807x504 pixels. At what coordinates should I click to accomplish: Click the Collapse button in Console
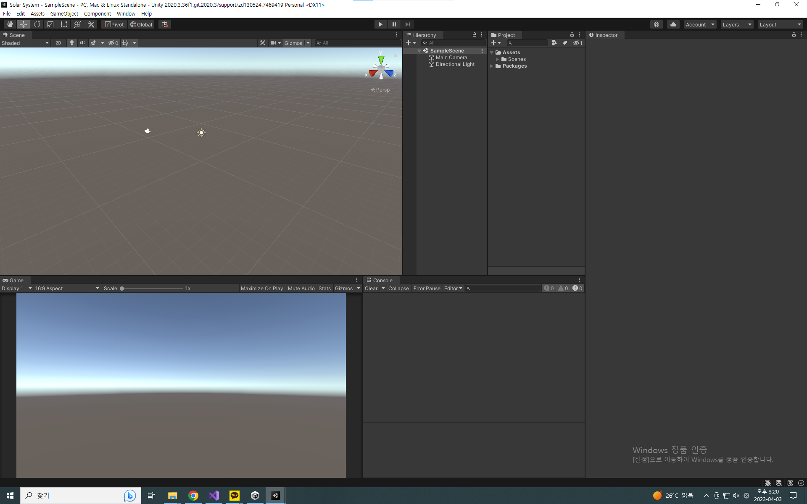(x=398, y=289)
